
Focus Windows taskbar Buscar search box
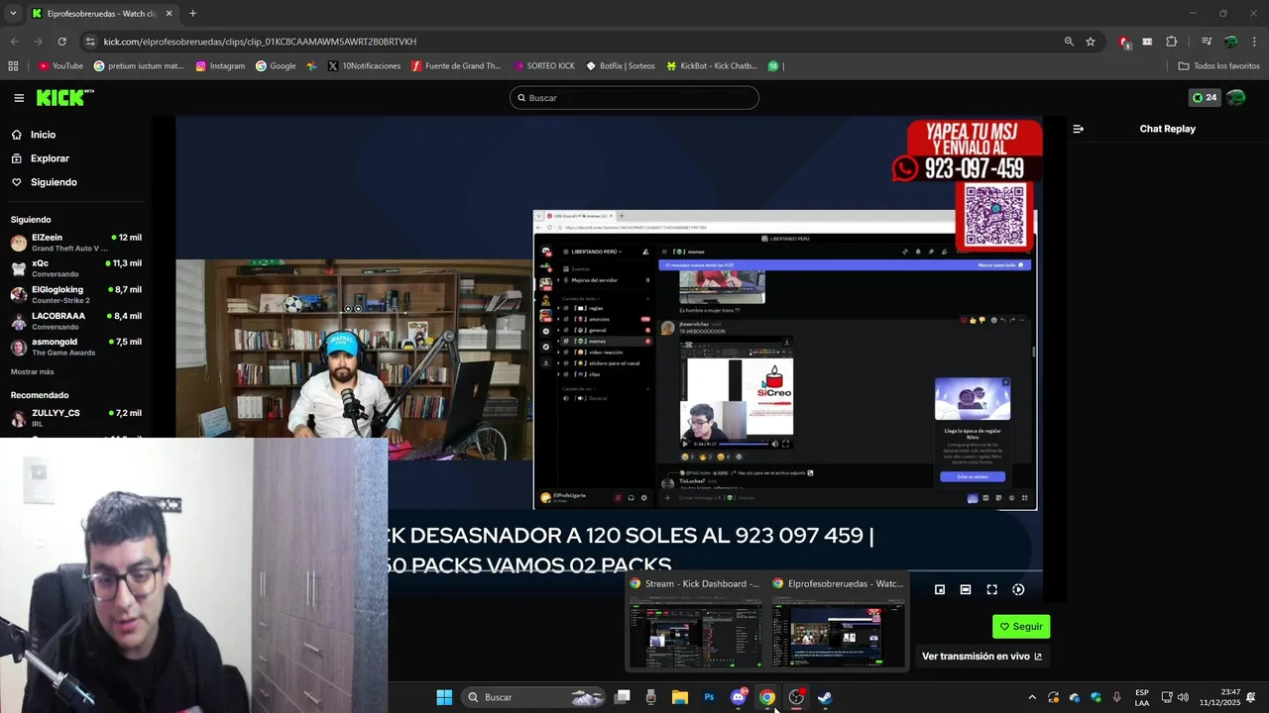[x=535, y=697]
